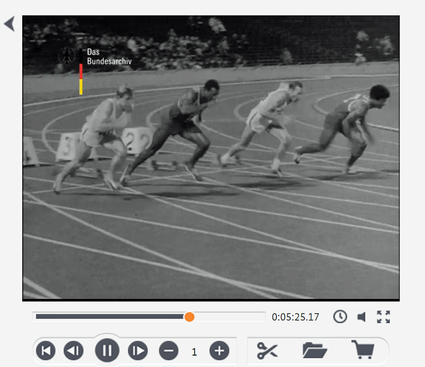This screenshot has width=425, height=367.
Task: Enter fullscreen mode
Action: (383, 316)
